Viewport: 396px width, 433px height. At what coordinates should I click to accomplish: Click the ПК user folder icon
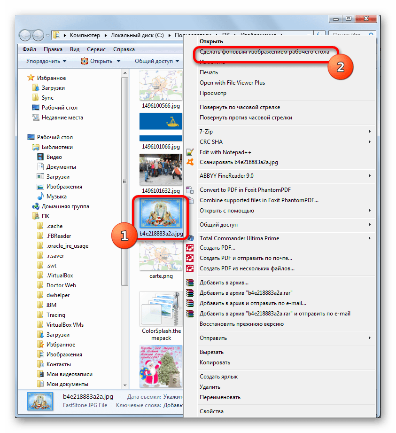pyautogui.click(x=35, y=216)
